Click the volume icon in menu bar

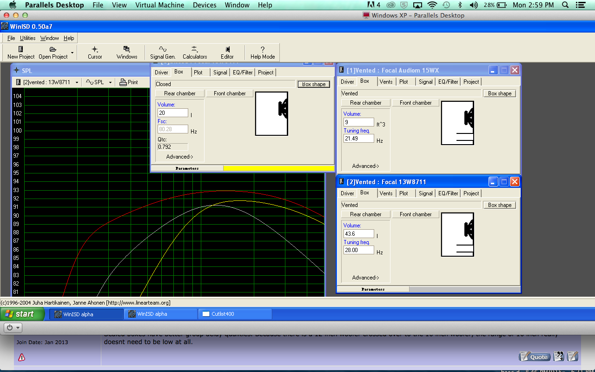474,5
